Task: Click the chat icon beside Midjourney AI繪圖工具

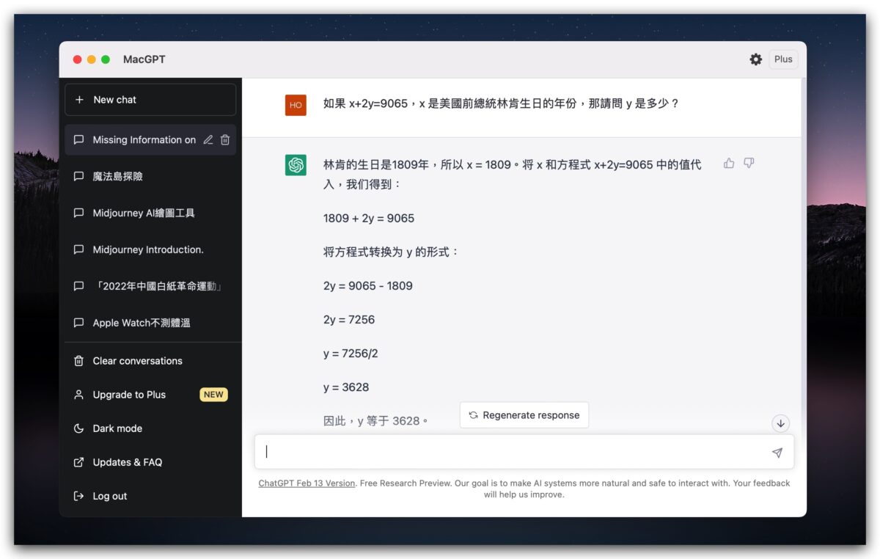Action: [78, 213]
